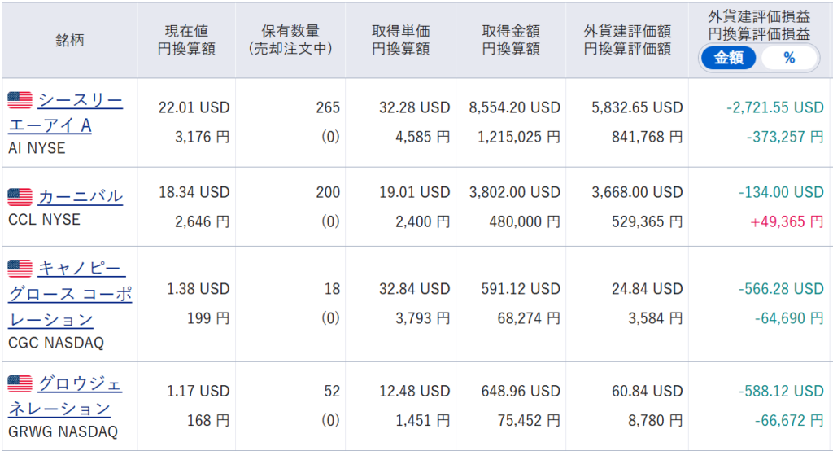This screenshot has width=833, height=451.
Task: Click the 保有数量 column header
Action: (290, 40)
